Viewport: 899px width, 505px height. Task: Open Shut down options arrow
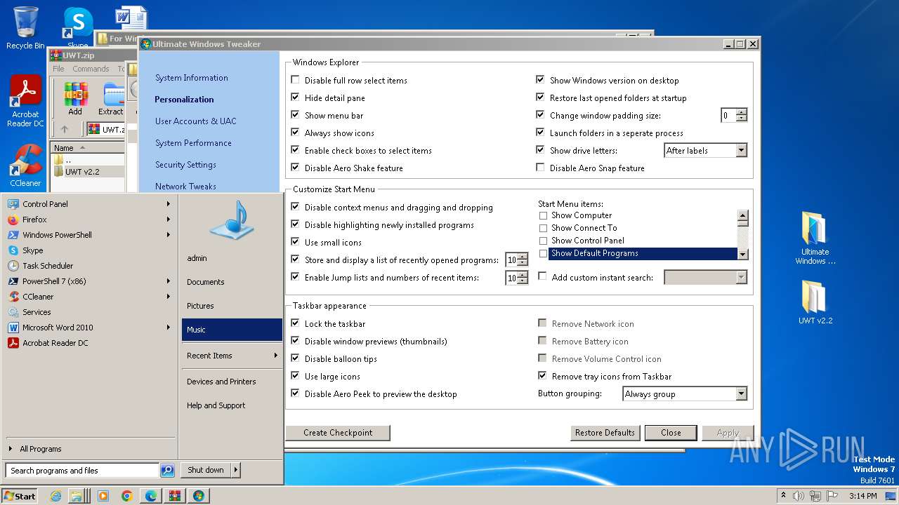click(235, 470)
